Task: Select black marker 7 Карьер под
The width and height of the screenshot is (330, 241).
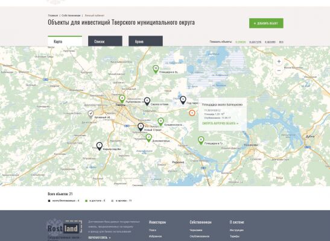Action: click(x=100, y=146)
